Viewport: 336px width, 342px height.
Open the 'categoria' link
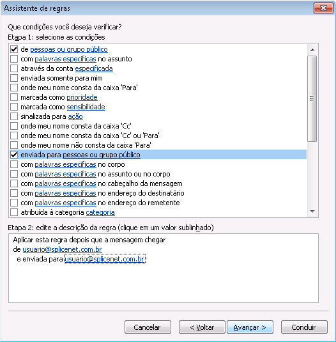[100, 212]
